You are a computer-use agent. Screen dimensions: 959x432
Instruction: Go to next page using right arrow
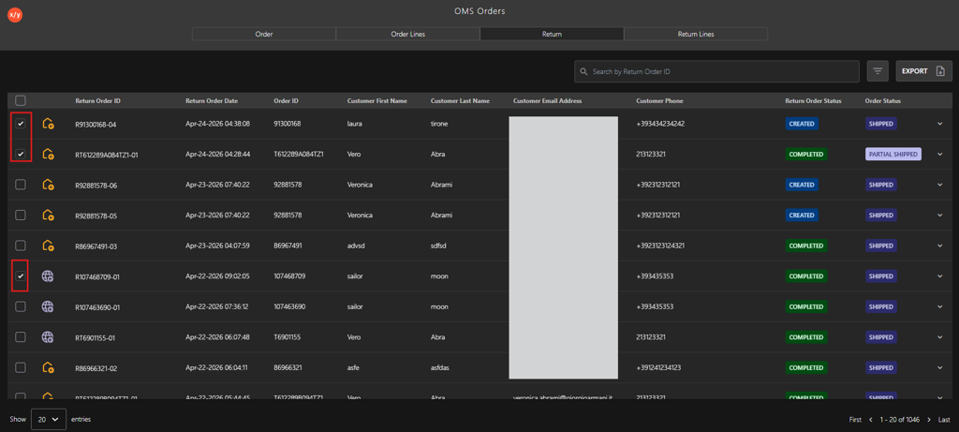[929, 420]
